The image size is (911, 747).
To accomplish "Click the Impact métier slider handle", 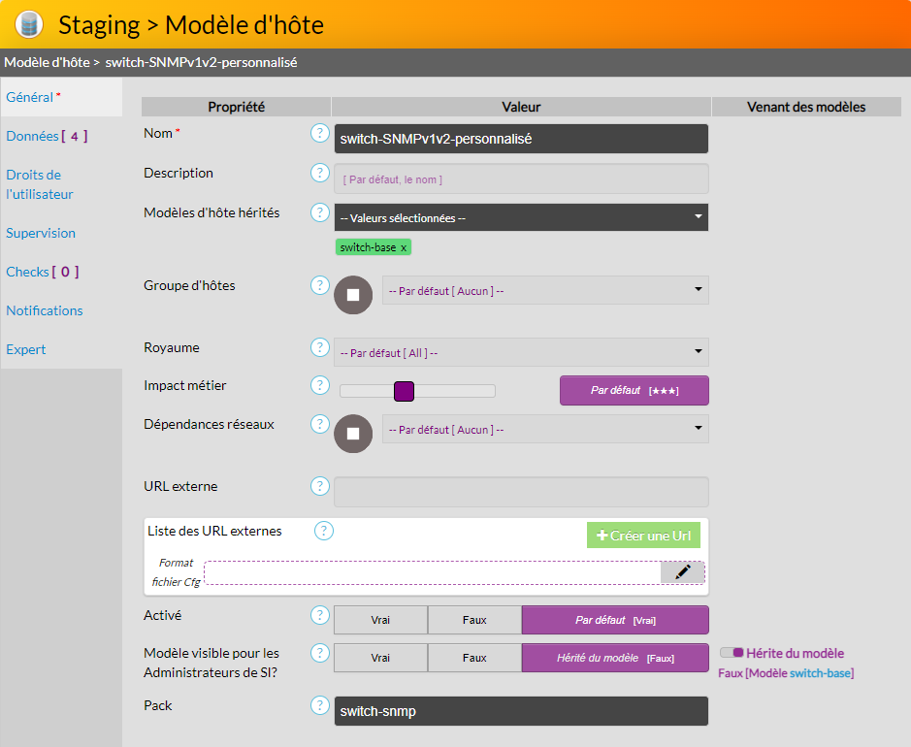I will pyautogui.click(x=405, y=391).
